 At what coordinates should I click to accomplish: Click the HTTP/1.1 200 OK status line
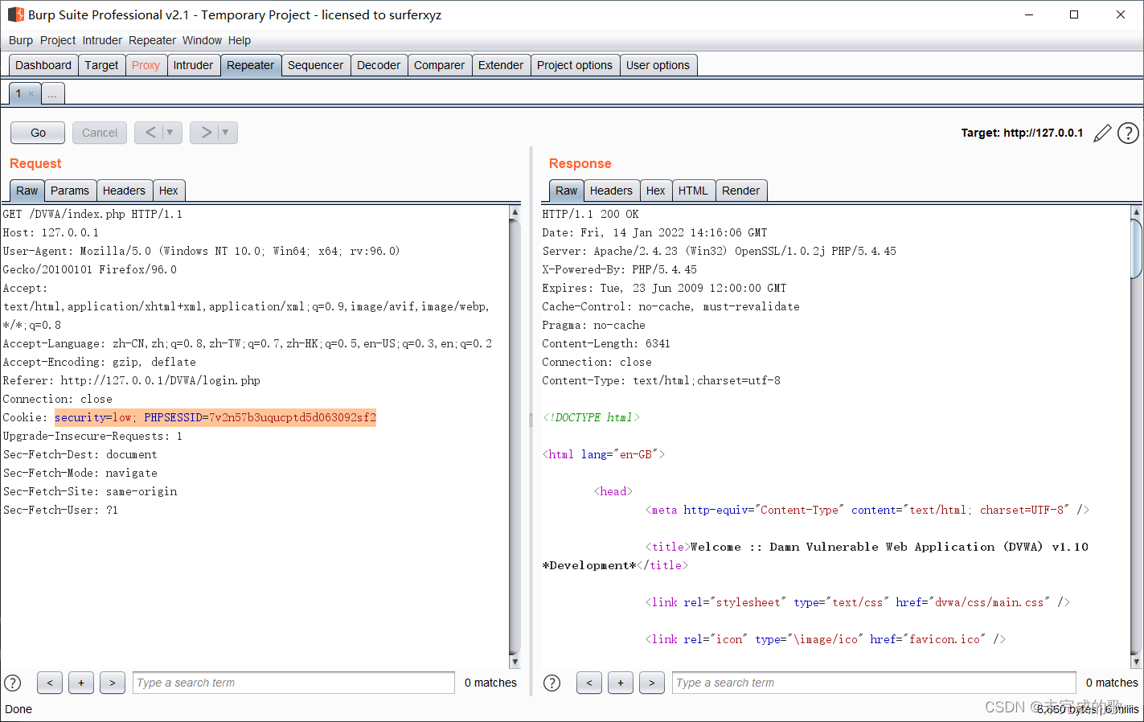(591, 214)
